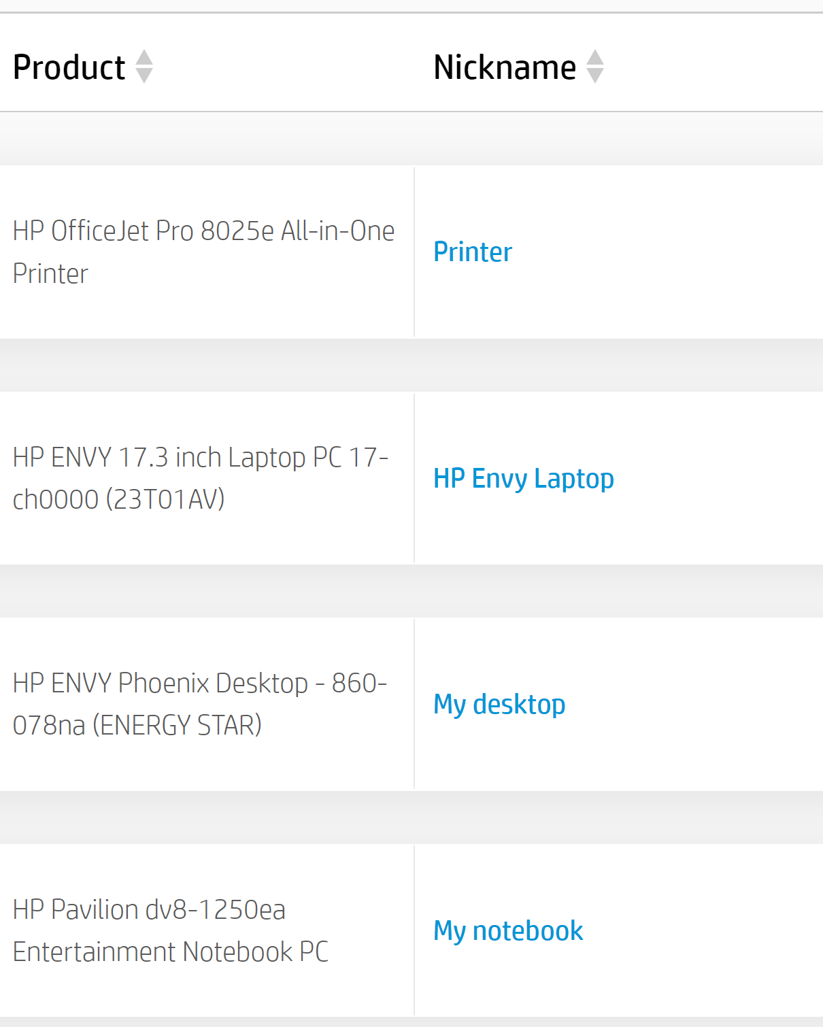Image resolution: width=823 pixels, height=1027 pixels.
Task: Click gray spacer between ENVY Laptop and Phoenix rows
Action: pyautogui.click(x=411, y=591)
